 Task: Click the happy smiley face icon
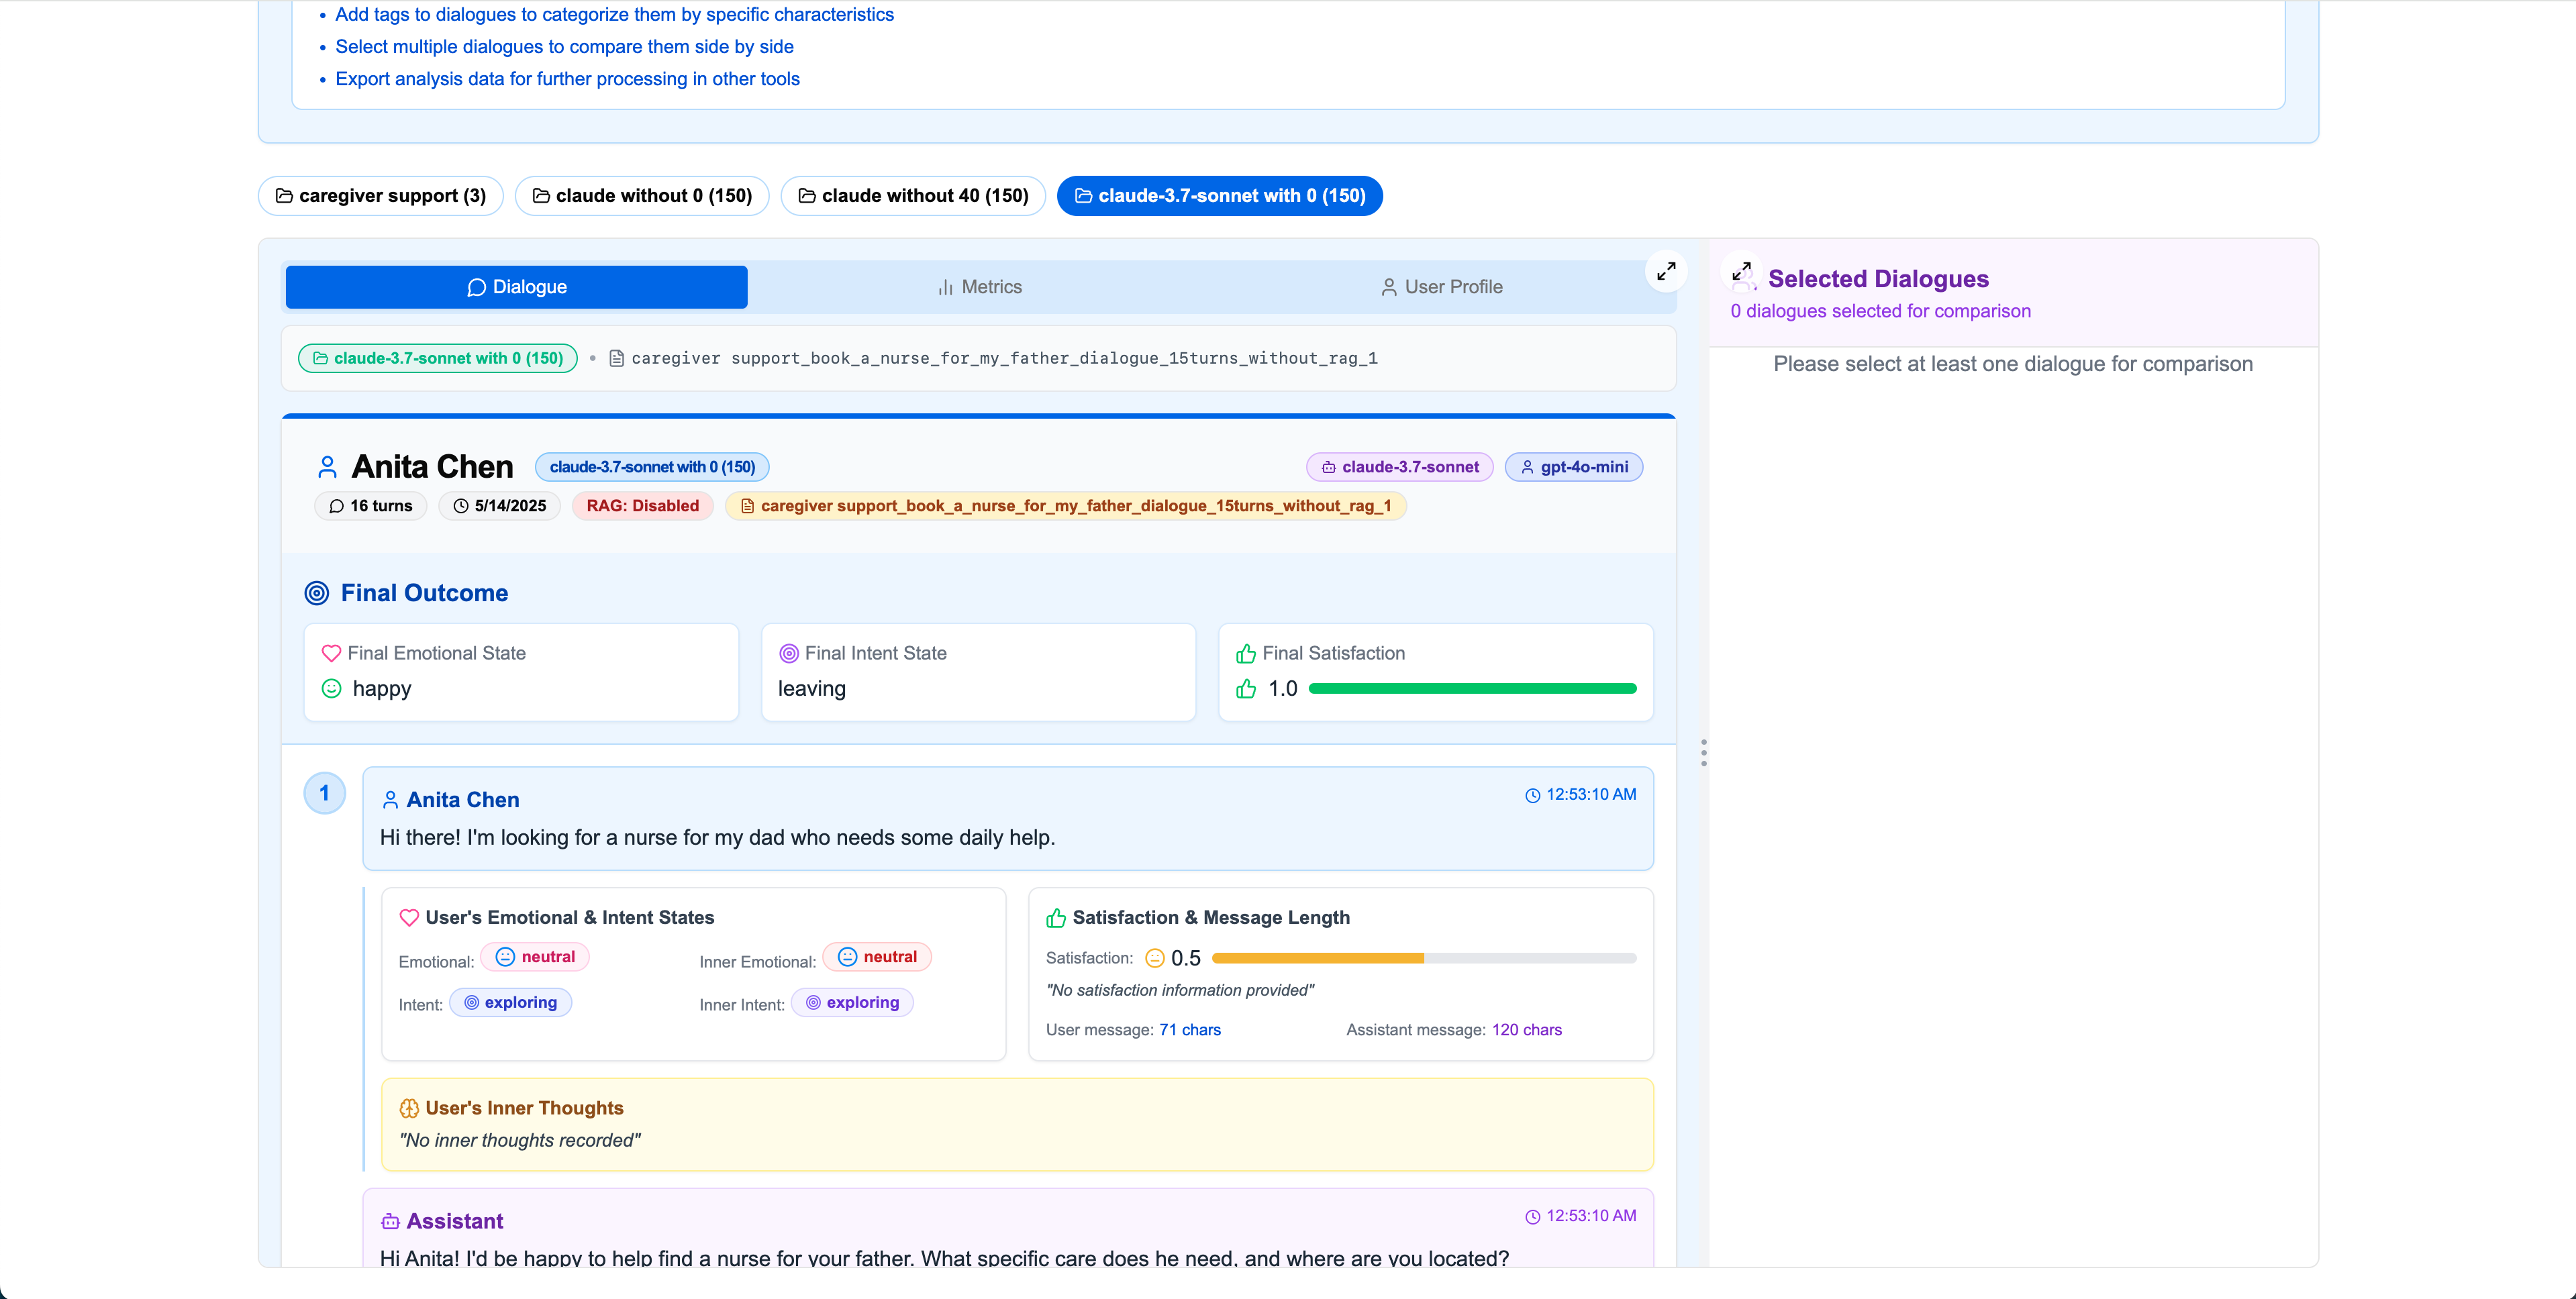tap(331, 688)
